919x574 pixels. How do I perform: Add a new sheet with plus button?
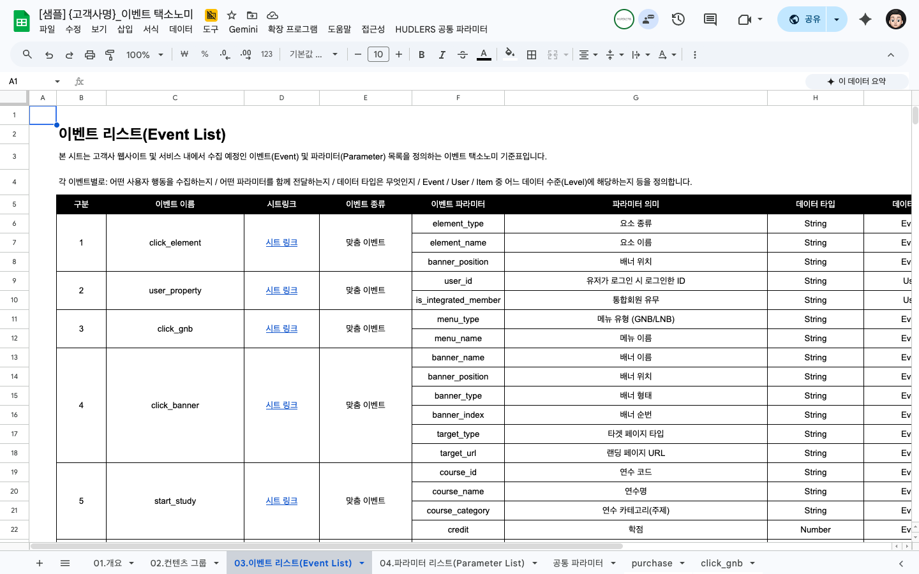pyautogui.click(x=40, y=563)
